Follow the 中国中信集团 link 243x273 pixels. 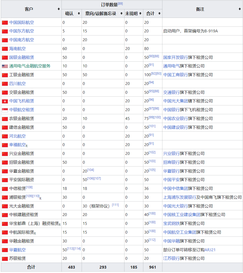(x=176, y=189)
